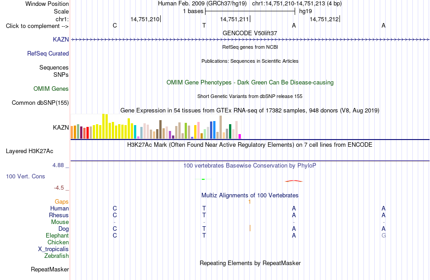This screenshot has width=430, height=280.
Task: Click the X_tropicalis species label
Action: point(53,249)
